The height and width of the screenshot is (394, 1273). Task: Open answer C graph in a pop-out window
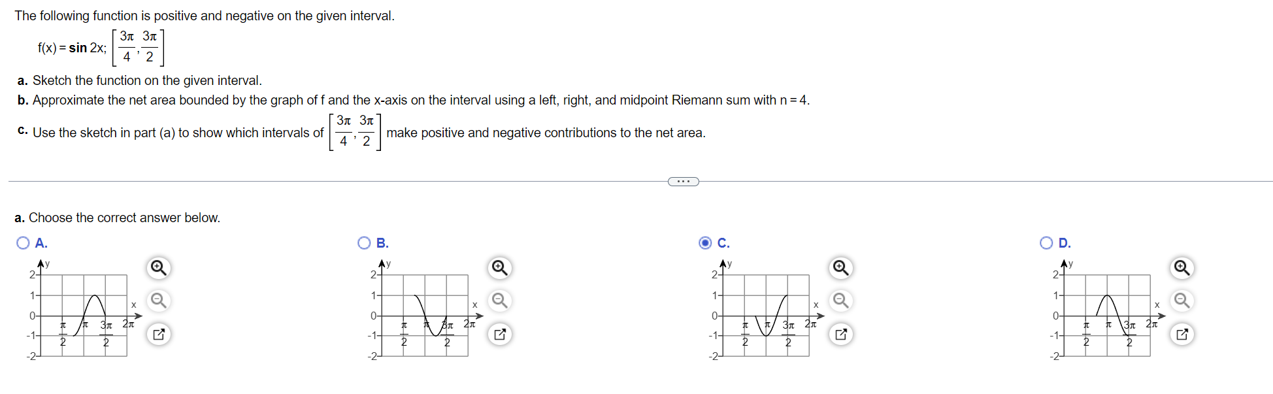pyautogui.click(x=840, y=334)
